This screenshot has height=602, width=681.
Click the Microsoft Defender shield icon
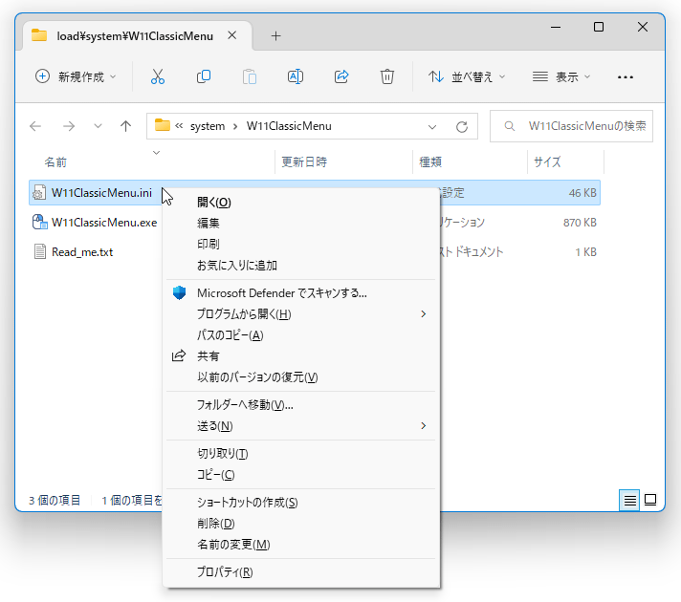tap(179, 292)
